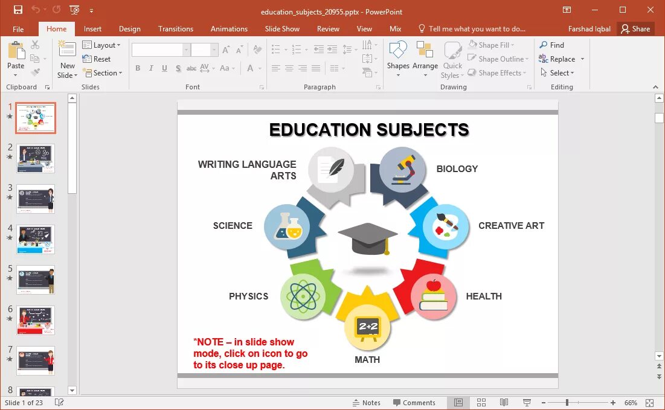Switch to the Transitions tab
Viewport: 665px width, 410px height.
[176, 29]
